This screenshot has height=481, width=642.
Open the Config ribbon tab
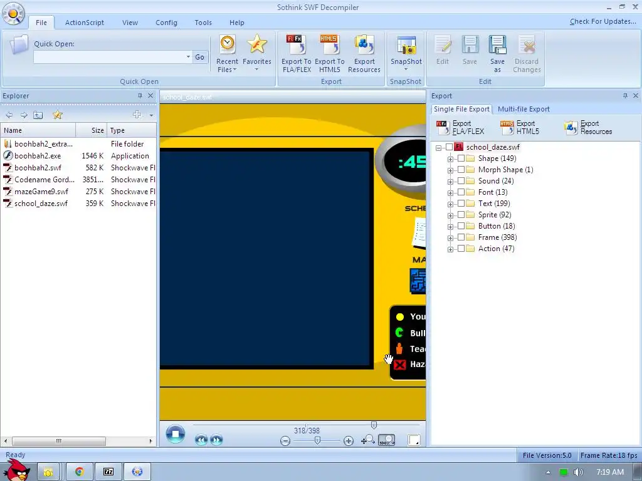click(x=166, y=23)
